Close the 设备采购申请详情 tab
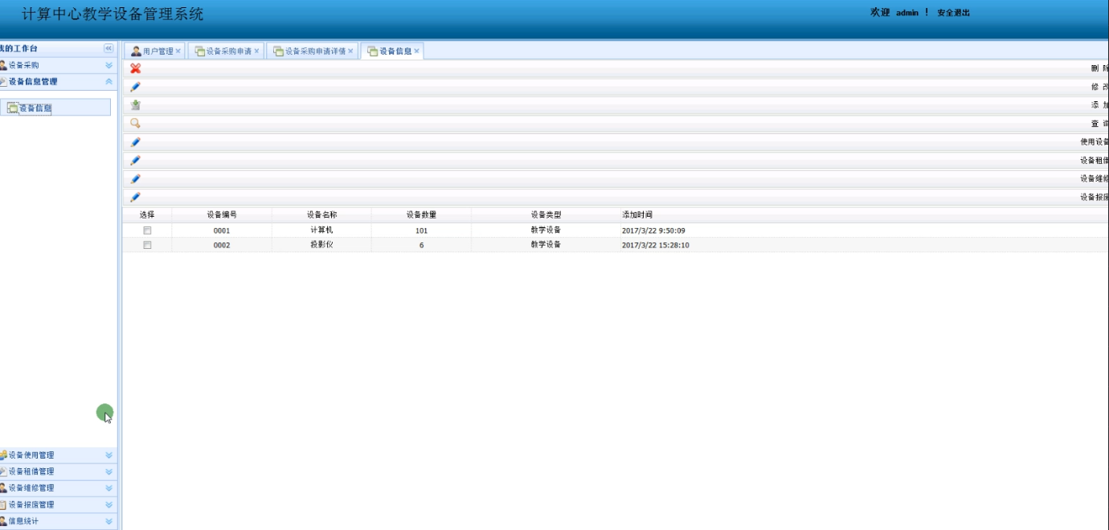The height and width of the screenshot is (530, 1109). point(351,51)
